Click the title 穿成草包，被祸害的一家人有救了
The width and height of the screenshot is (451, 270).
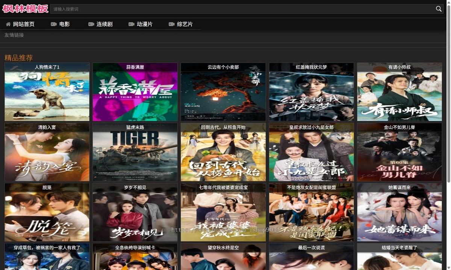click(47, 248)
